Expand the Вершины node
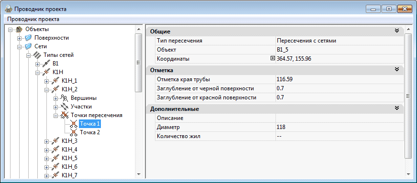Image resolution: width=417 pixels, height=183 pixels. pos(55,98)
